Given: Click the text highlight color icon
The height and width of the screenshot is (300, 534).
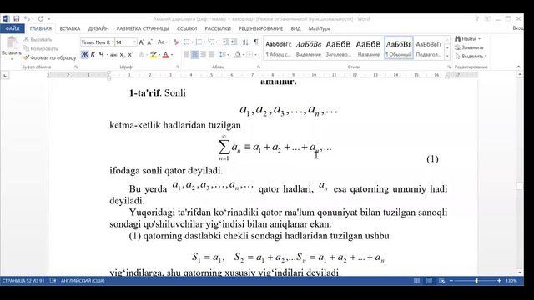Looking at the screenshot, I should tap(154, 55).
